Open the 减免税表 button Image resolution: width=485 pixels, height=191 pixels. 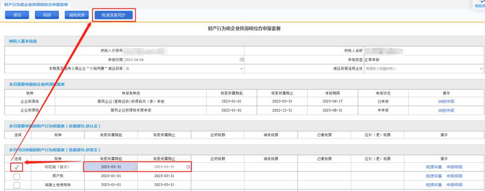(x=77, y=15)
